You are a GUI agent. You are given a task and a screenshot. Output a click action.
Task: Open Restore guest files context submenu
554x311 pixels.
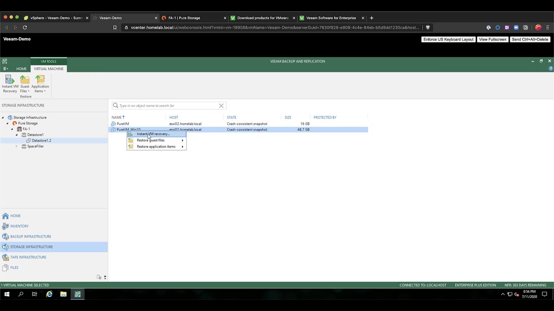[x=157, y=140]
